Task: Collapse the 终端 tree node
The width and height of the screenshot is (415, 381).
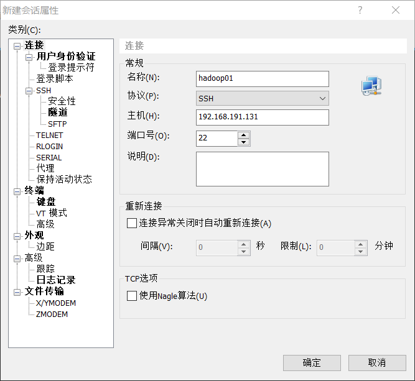Action: [x=17, y=191]
